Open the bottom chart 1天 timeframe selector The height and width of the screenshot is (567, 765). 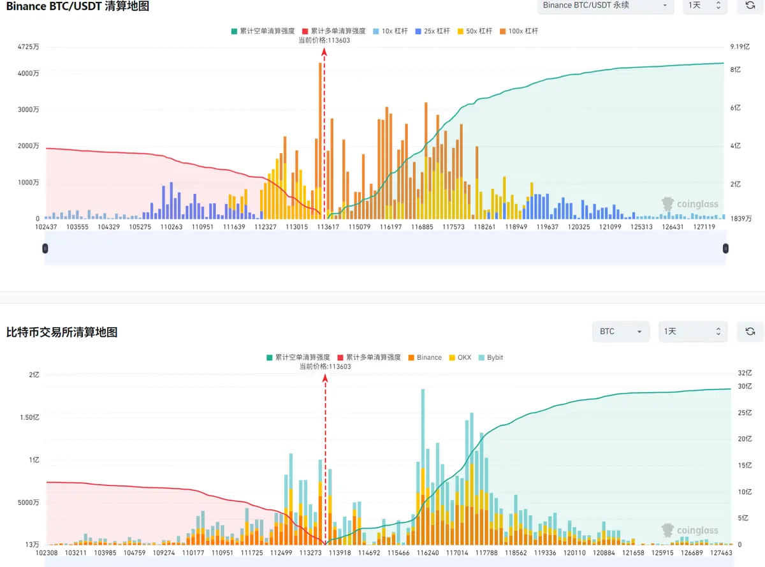692,331
